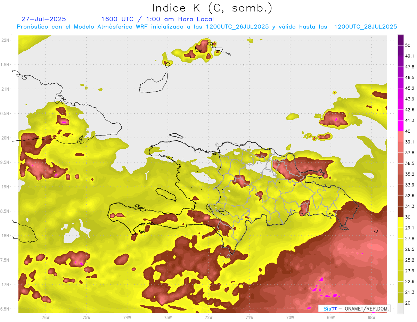Image resolution: width=417 pixels, height=322 pixels.
Task: Click the colorbar value '41.3'
Action: (410, 121)
